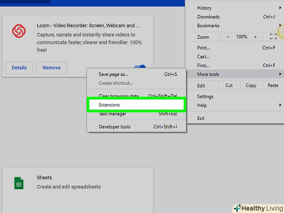Image resolution: width=284 pixels, height=213 pixels.
Task: Expand the Help submenu
Action: (x=235, y=105)
